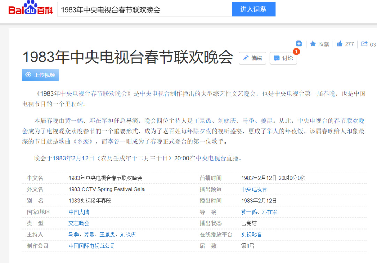Image resolution: width=377 pixels, height=263 pixels.
Task: Open 中国大陆 link in 国家/地区 row
Action: tap(79, 212)
